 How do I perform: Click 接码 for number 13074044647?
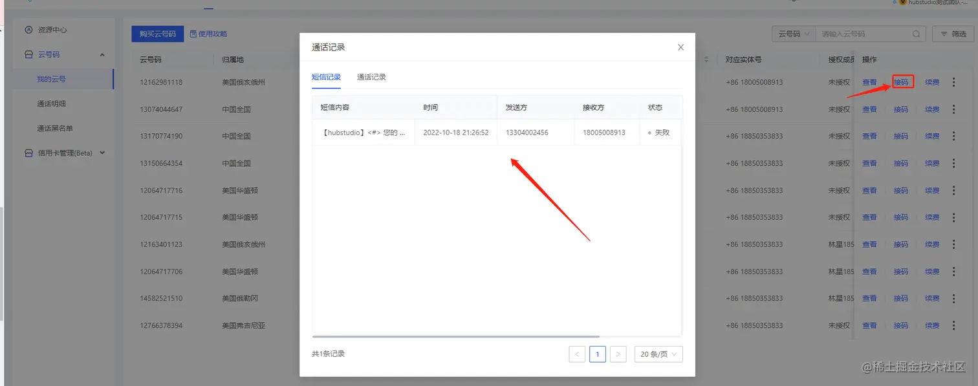(x=901, y=109)
